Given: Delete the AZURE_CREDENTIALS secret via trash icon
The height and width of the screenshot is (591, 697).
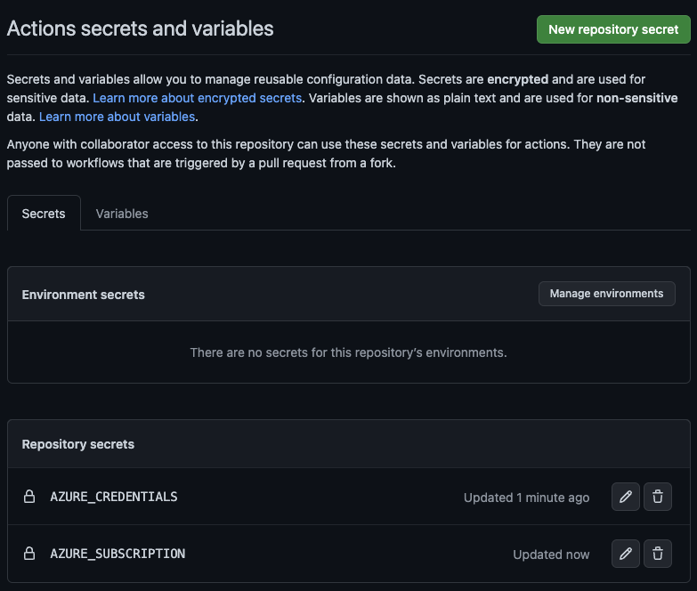Looking at the screenshot, I should click(658, 497).
